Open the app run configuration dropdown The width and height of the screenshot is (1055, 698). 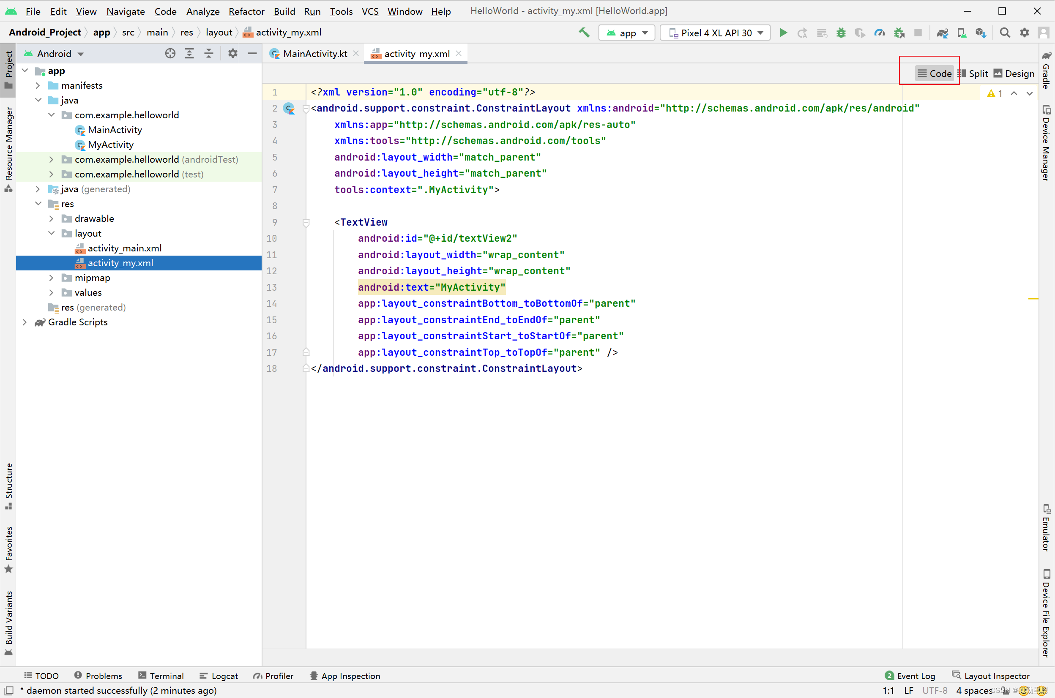[626, 33]
